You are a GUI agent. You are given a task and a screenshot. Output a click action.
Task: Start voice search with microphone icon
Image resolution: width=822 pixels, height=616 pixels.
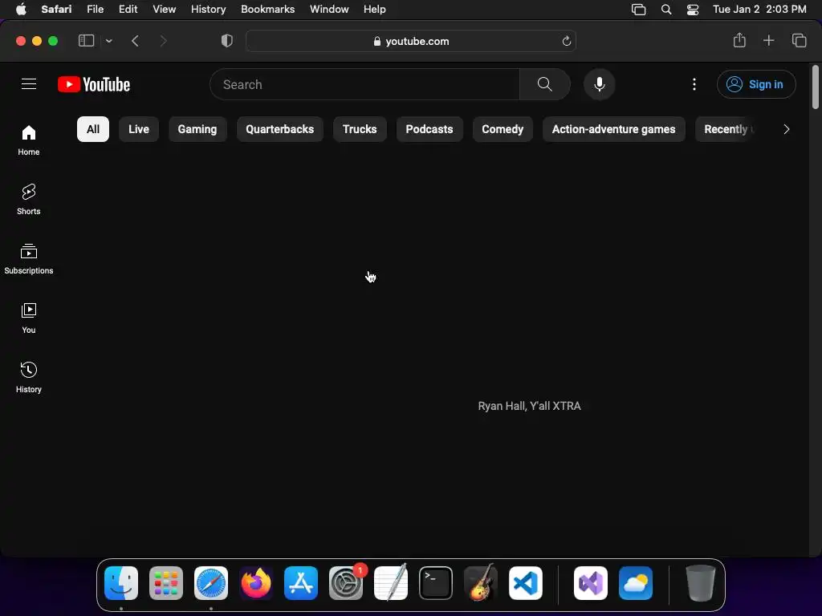[599, 84]
